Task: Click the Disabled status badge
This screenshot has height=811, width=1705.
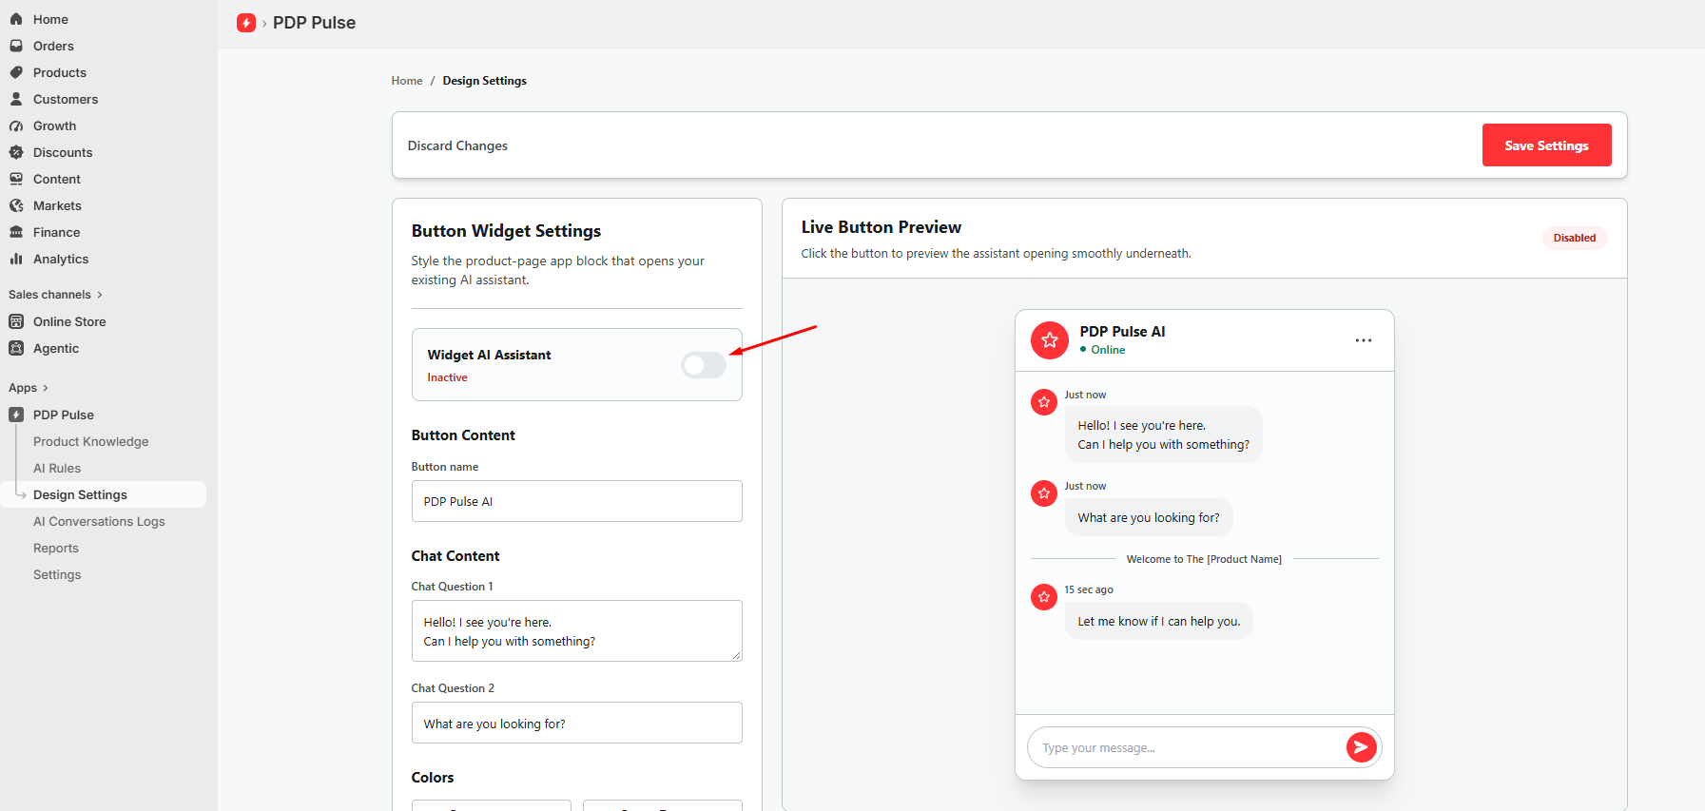Action: pos(1575,238)
